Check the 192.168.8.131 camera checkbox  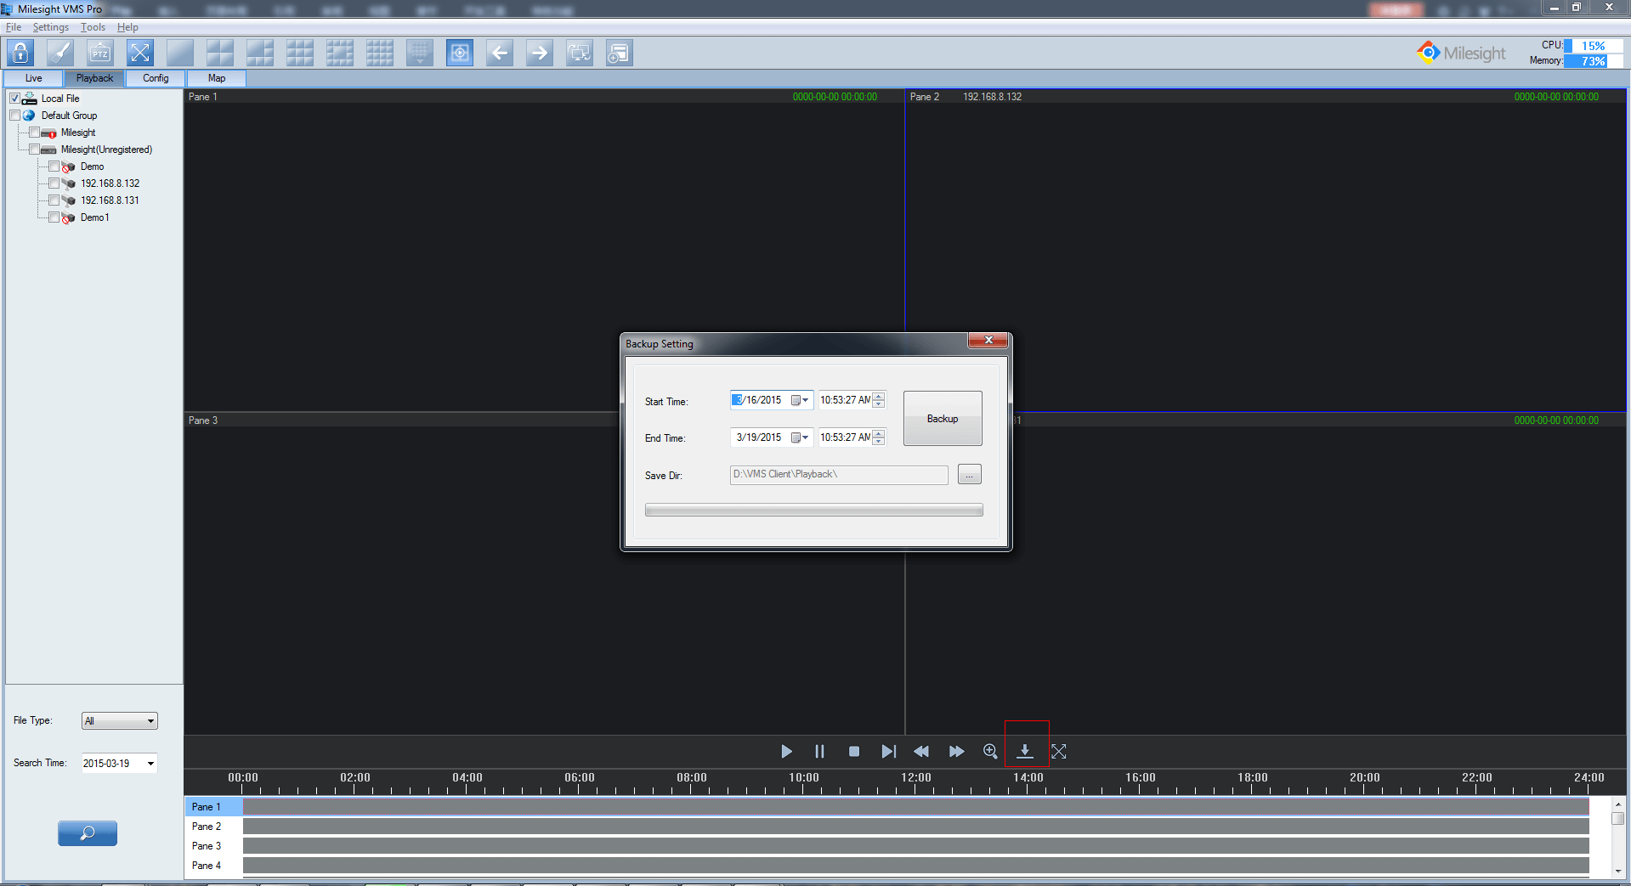coord(54,200)
